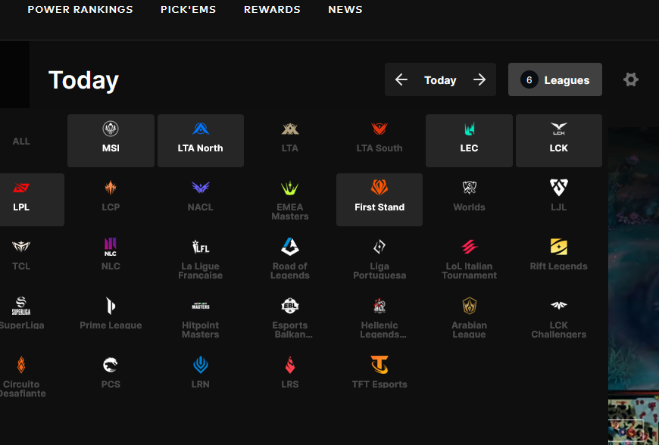Open the Pick'Ems tab
Screen dimensions: 659x445
click(x=188, y=9)
